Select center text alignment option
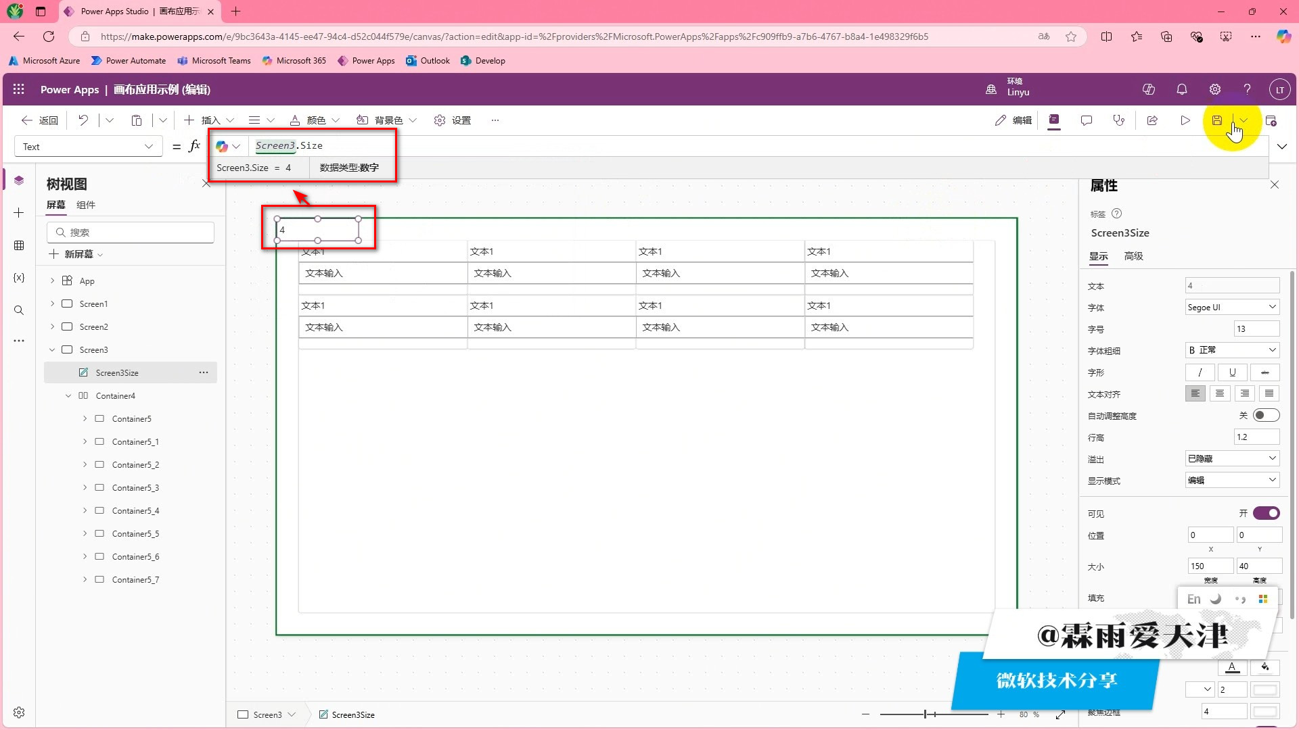This screenshot has width=1299, height=730. click(1220, 393)
